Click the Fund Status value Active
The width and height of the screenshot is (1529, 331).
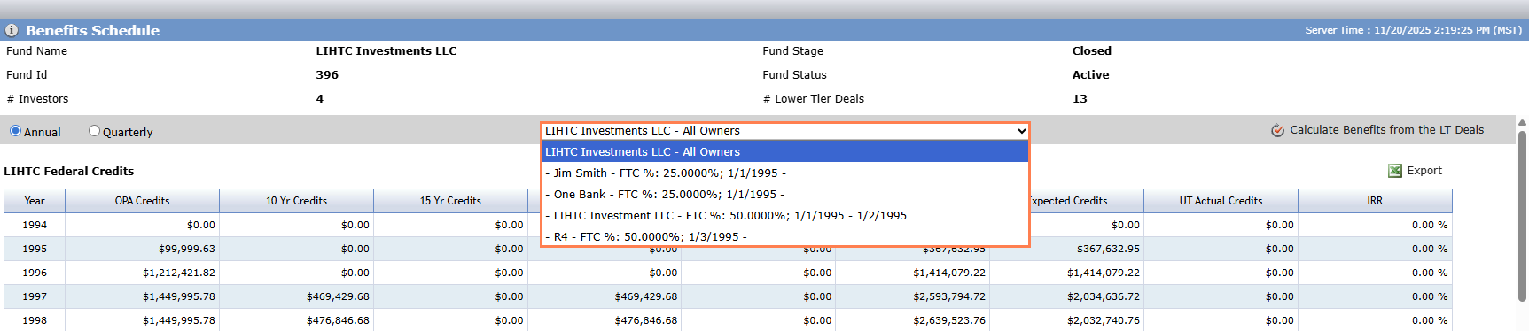(1090, 75)
